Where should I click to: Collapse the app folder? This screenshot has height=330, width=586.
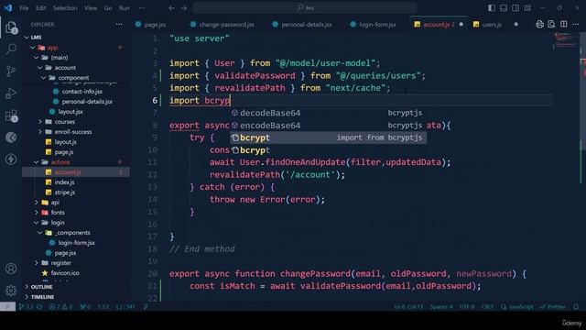coord(33,48)
